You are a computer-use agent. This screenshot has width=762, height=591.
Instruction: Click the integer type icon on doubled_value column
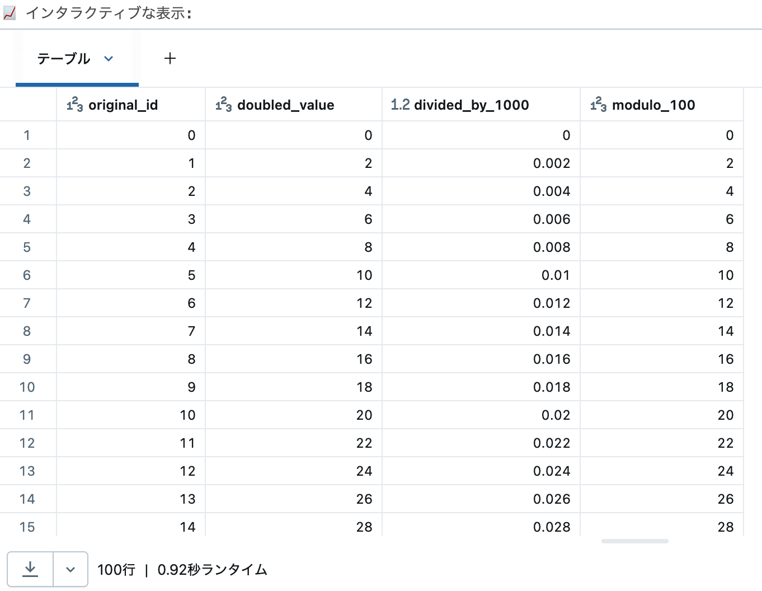223,105
